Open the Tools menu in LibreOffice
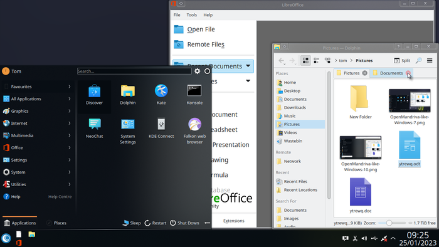 pyautogui.click(x=192, y=15)
